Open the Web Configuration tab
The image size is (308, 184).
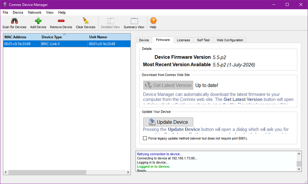pyautogui.click(x=229, y=40)
